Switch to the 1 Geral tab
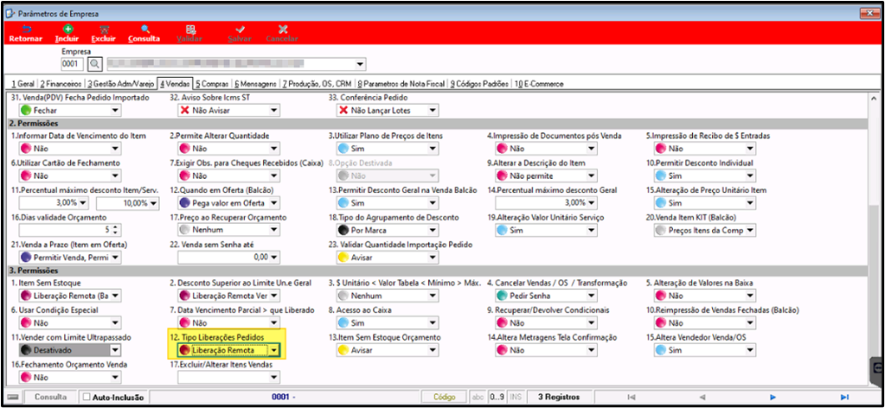The height and width of the screenshot is (408, 885). pos(22,84)
